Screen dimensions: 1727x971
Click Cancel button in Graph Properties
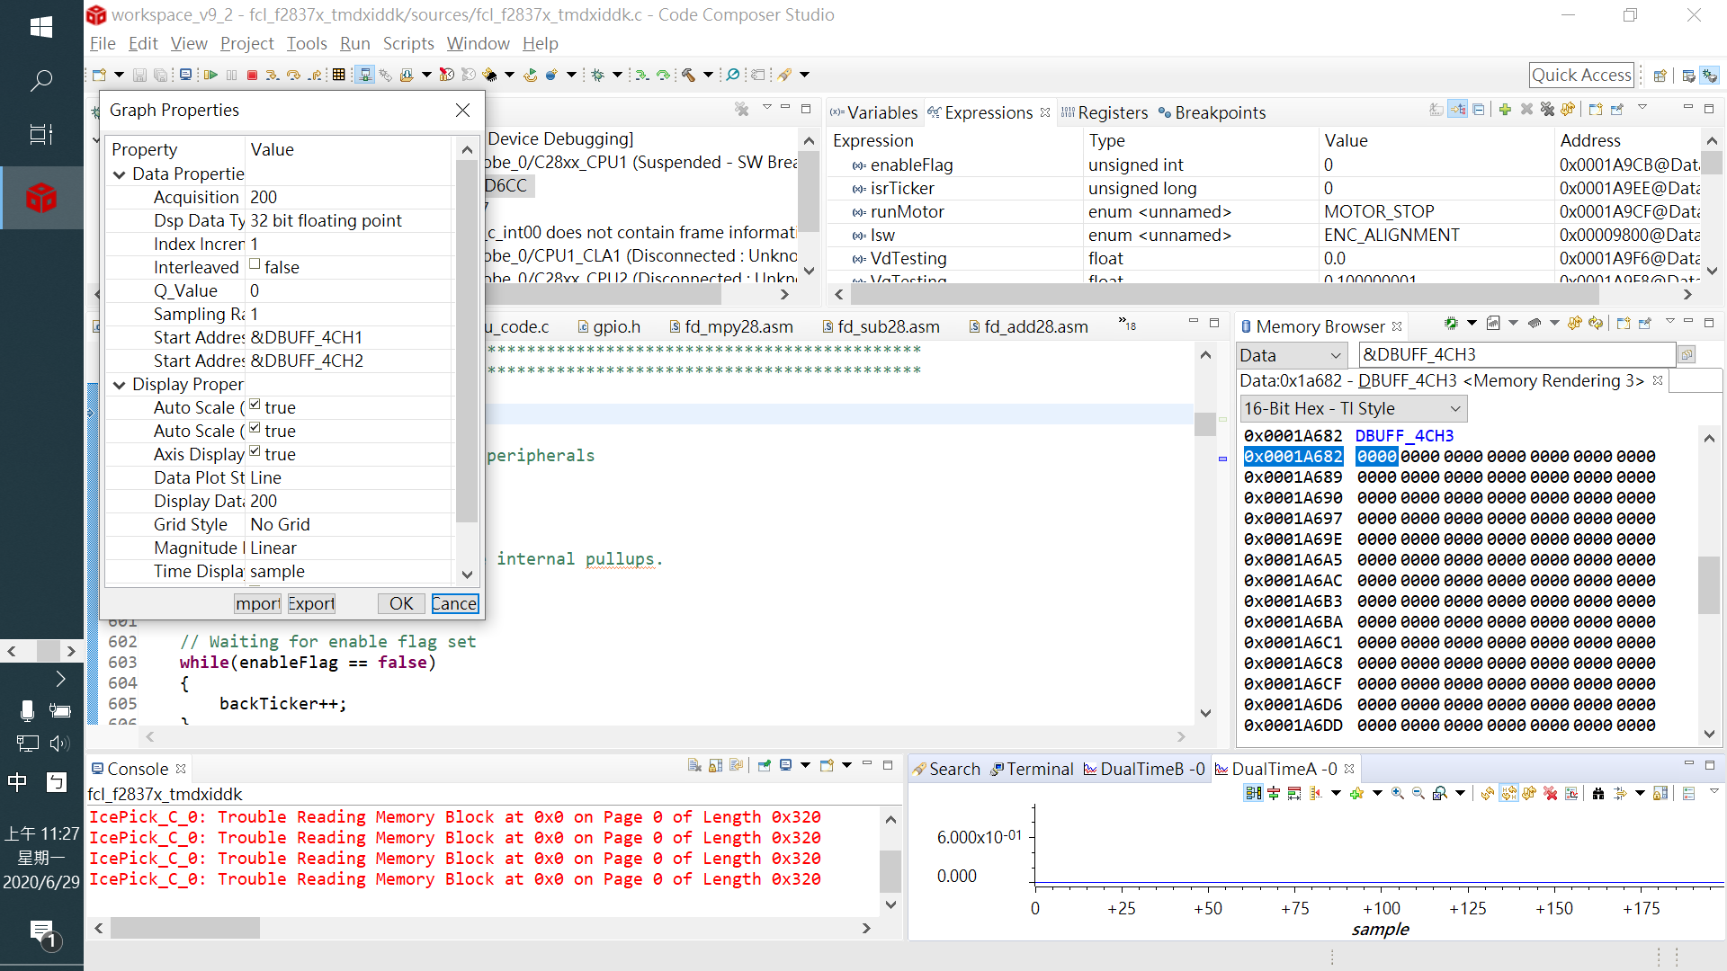coord(454,602)
